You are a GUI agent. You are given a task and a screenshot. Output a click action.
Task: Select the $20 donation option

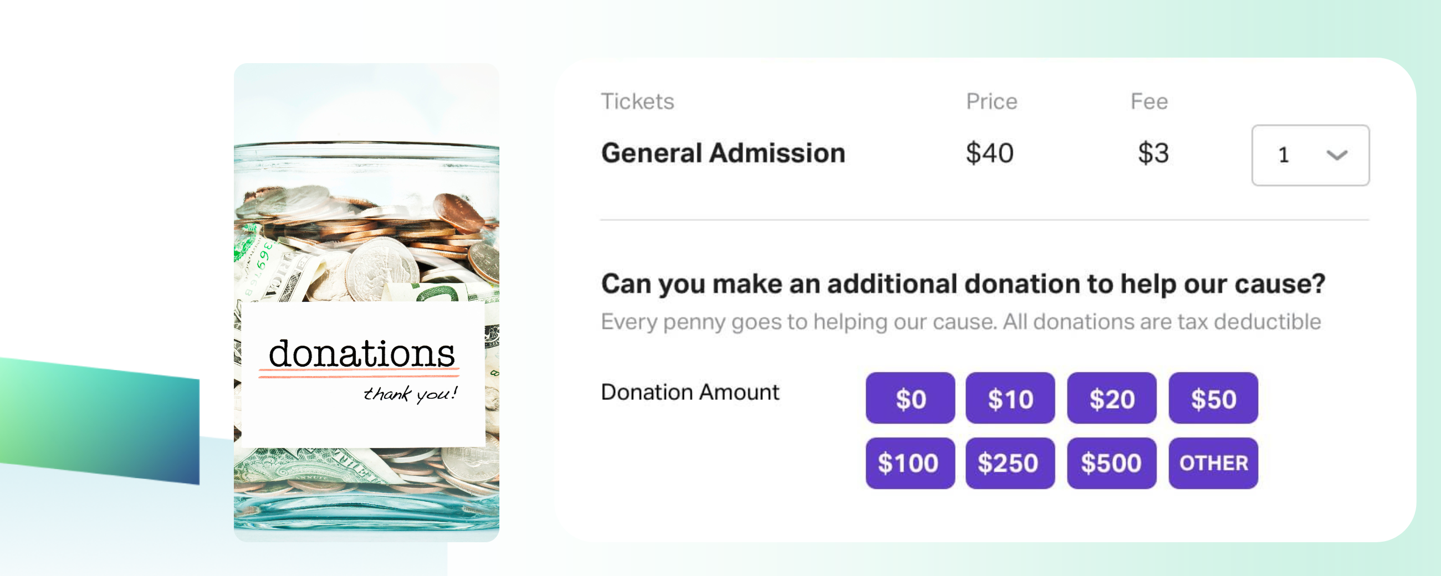tap(1111, 398)
